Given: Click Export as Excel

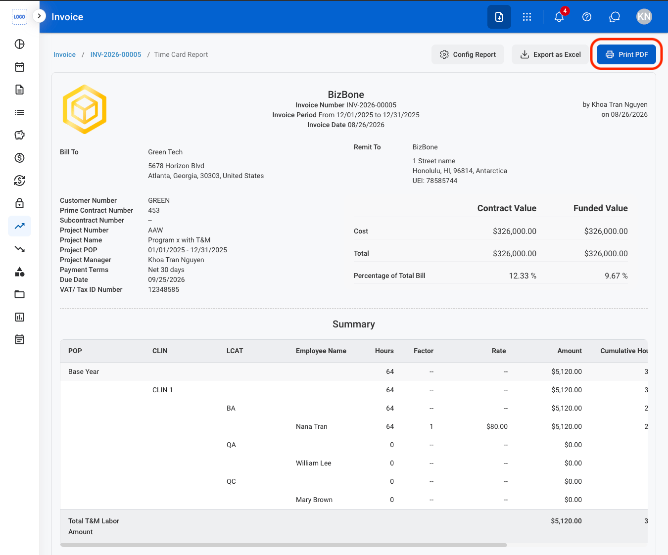Looking at the screenshot, I should click(x=550, y=54).
